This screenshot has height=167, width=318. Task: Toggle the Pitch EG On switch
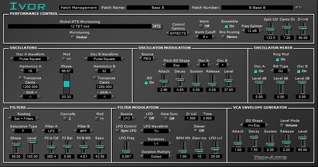tap(146, 82)
